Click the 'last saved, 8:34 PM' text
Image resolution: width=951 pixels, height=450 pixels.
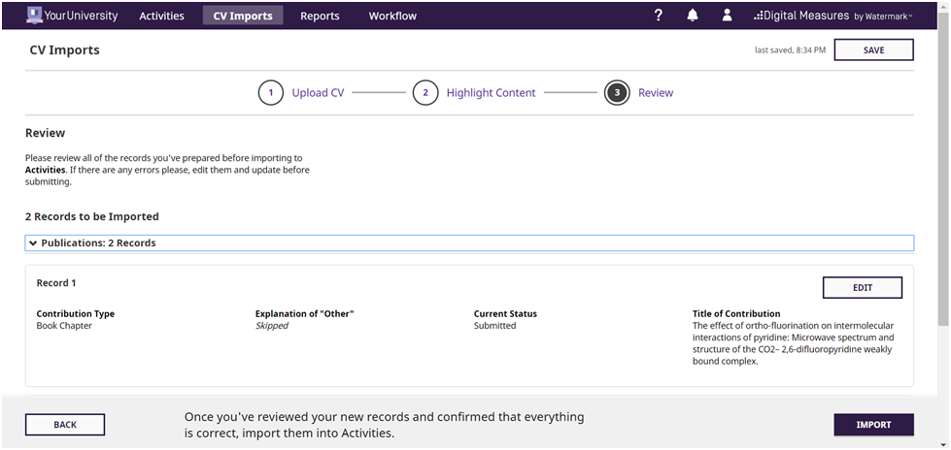click(x=790, y=50)
